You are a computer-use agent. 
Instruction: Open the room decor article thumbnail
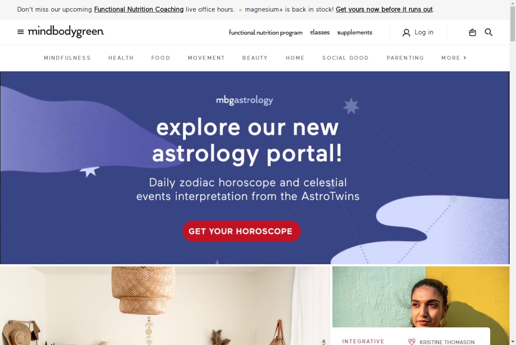(x=165, y=305)
